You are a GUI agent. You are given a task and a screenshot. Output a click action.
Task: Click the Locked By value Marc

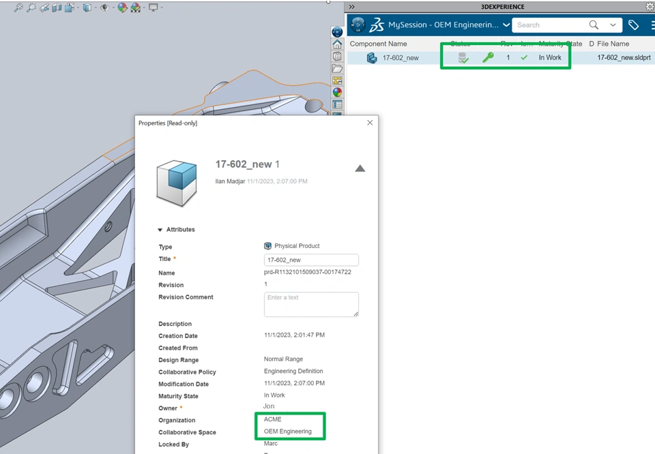tap(270, 444)
